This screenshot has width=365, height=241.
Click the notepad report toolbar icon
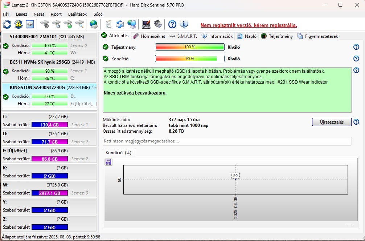point(108,24)
